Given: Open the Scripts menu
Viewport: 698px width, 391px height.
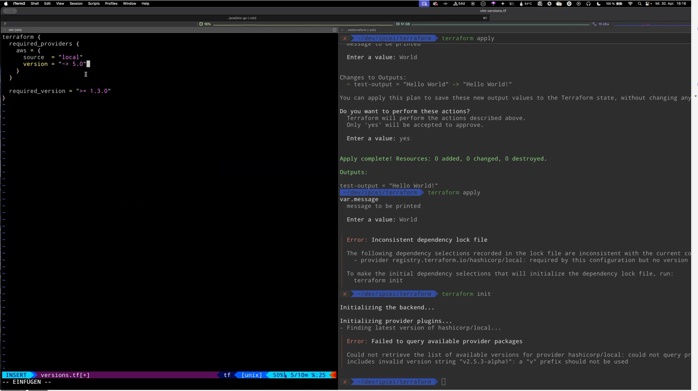Looking at the screenshot, I should click(x=94, y=4).
